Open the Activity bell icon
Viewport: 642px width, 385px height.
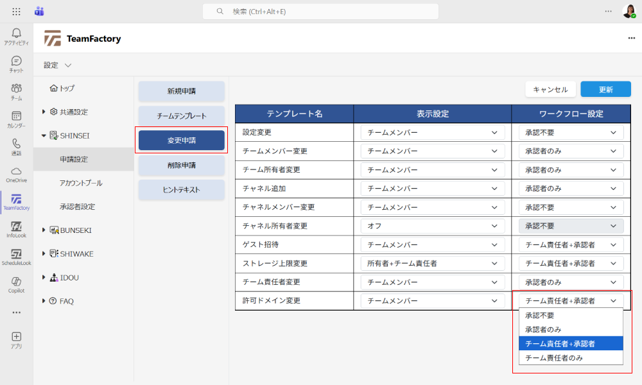click(x=16, y=36)
